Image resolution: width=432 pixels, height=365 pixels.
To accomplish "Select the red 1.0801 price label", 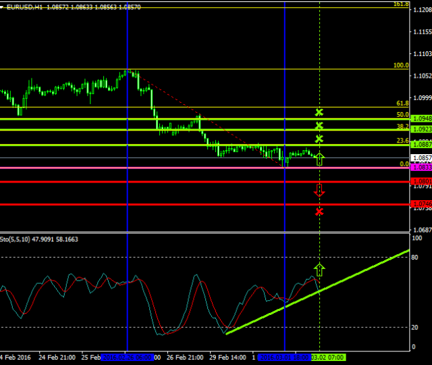I will (x=421, y=181).
